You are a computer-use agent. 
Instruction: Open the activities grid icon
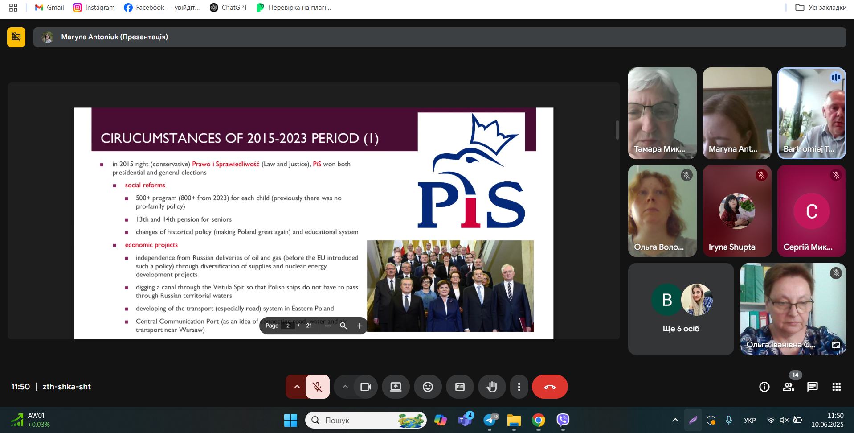pos(837,387)
